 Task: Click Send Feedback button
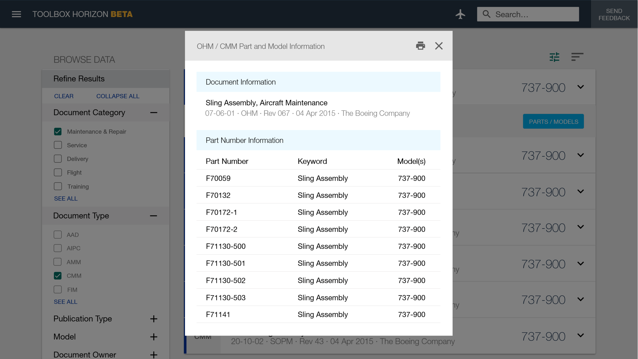point(614,14)
